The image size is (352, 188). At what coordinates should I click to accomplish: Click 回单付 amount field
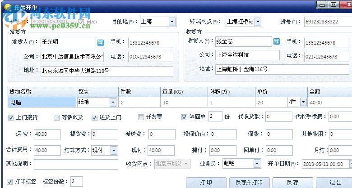(x=279, y=150)
